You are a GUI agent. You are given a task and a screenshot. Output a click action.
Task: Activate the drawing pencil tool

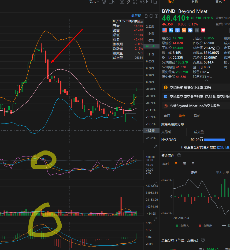128,2
